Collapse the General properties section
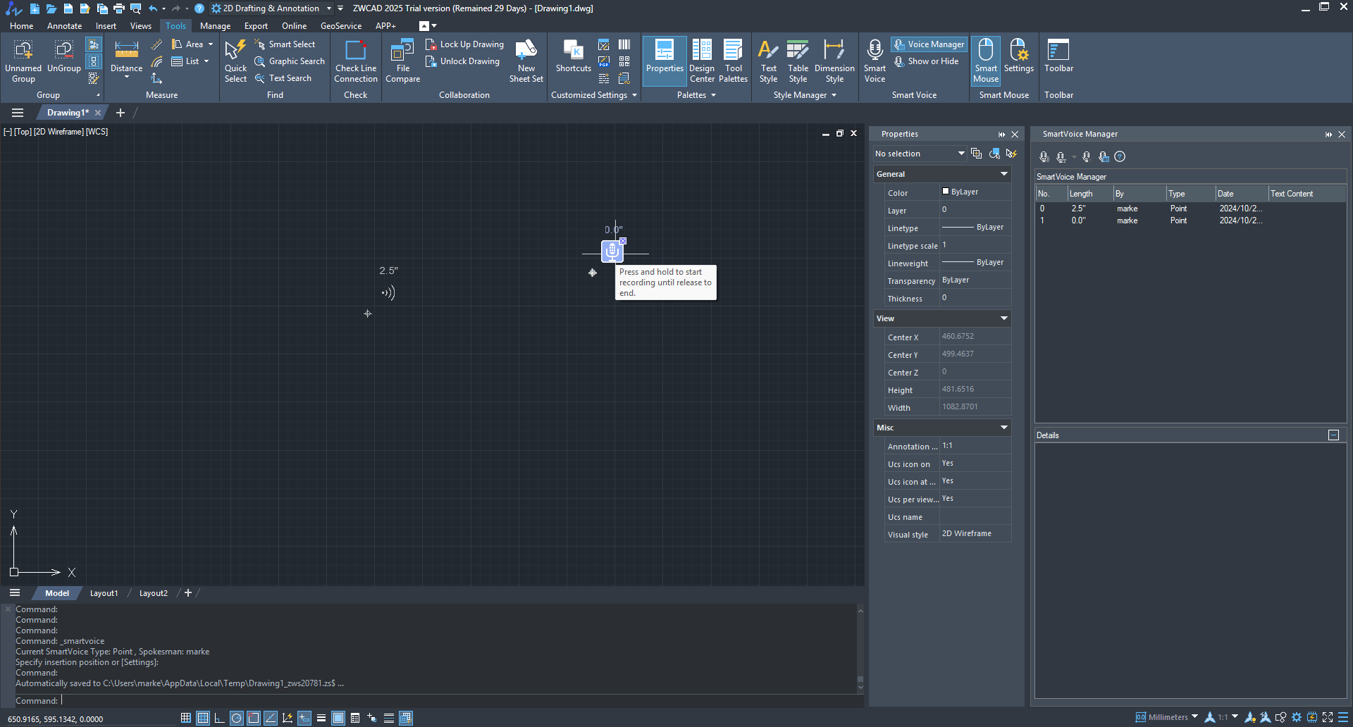 [1004, 174]
